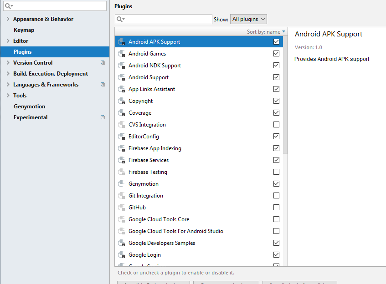Click the Genymotion plugin icon in list

click(122, 184)
